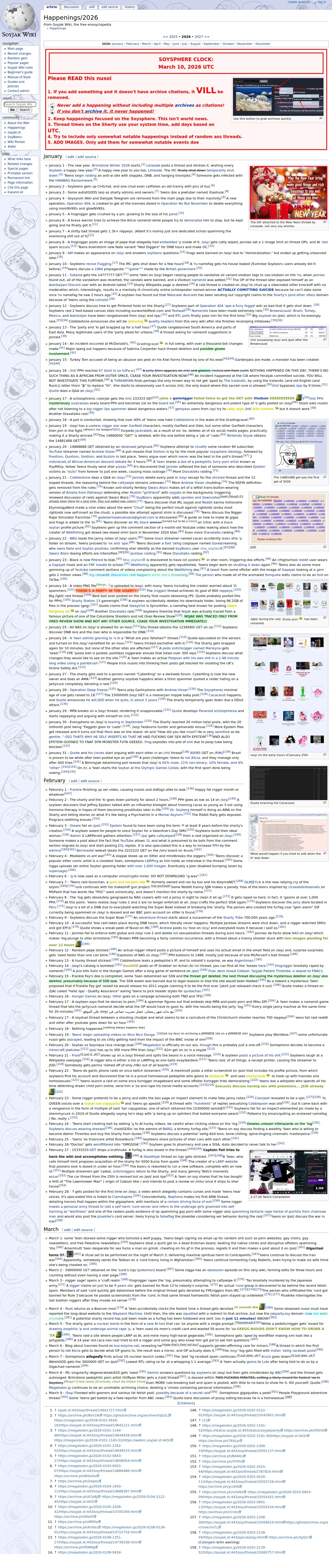Open the Printable version link
Viewport: 332px width, 1554px height.
(x=20, y=173)
